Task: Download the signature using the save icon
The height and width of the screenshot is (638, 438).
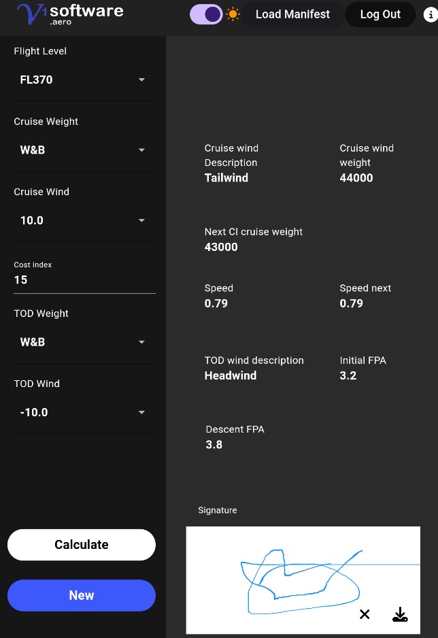Action: point(401,615)
